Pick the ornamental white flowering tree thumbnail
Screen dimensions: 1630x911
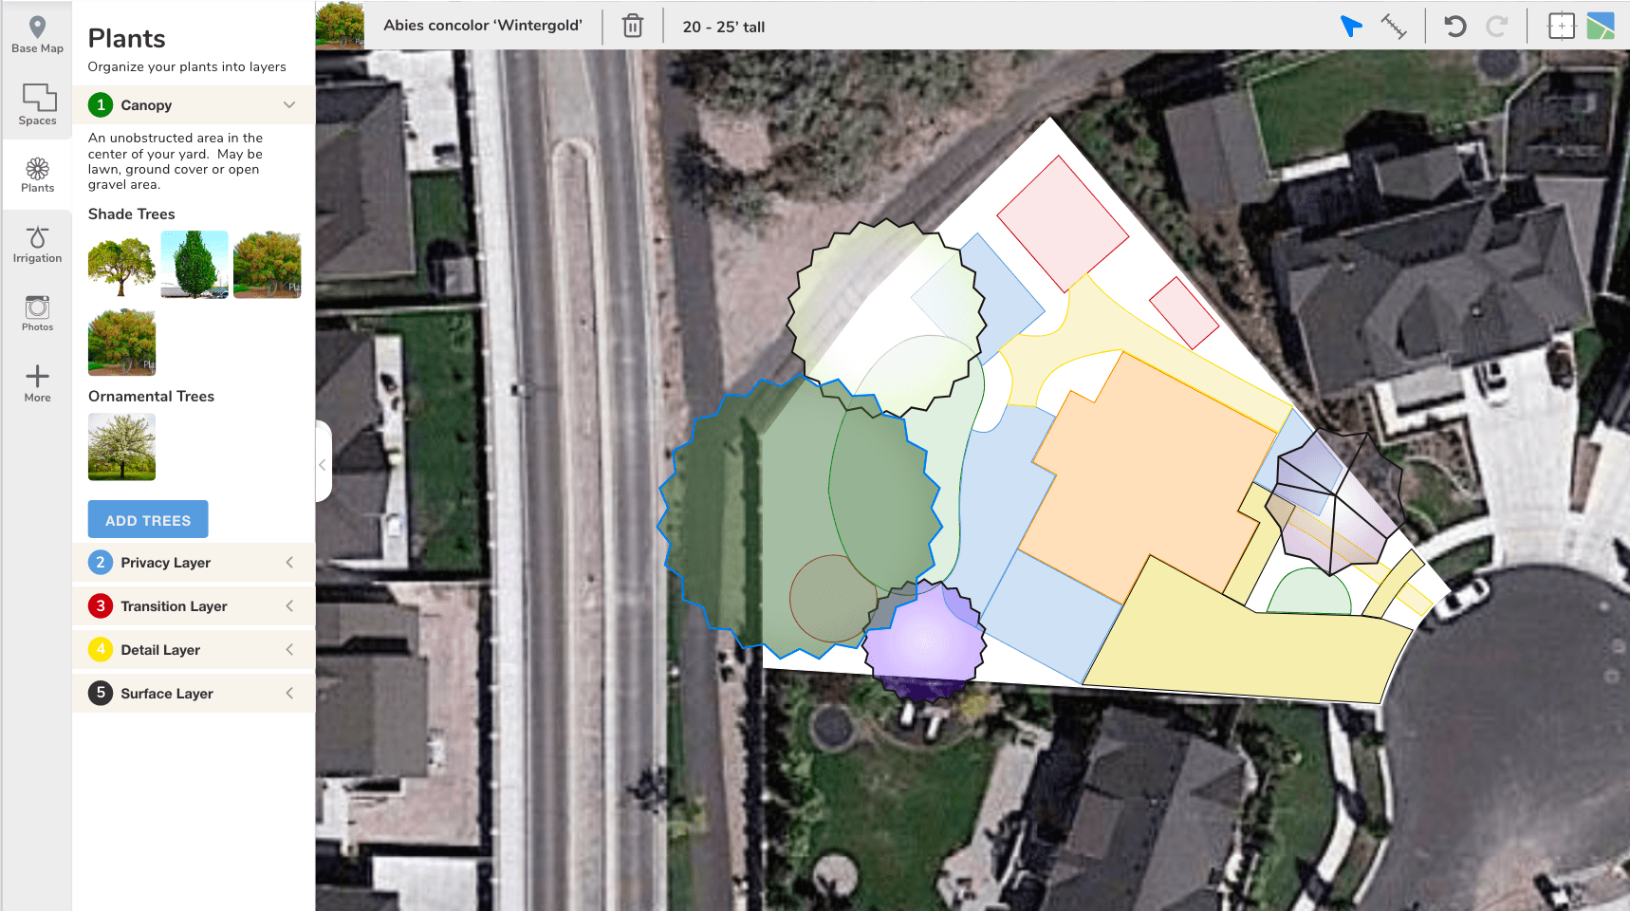(121, 447)
